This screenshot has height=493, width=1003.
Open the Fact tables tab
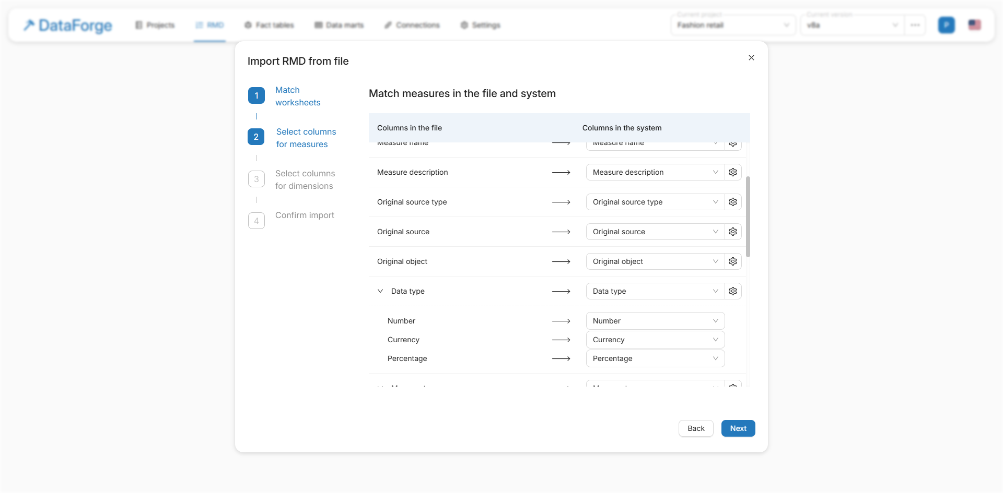point(269,25)
